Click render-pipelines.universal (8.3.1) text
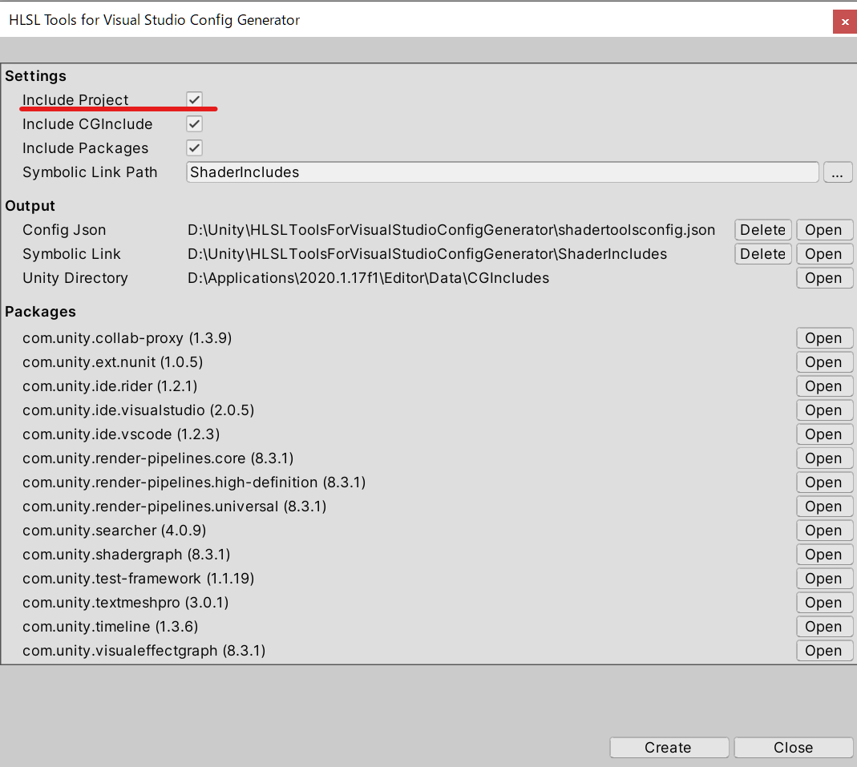 174,507
